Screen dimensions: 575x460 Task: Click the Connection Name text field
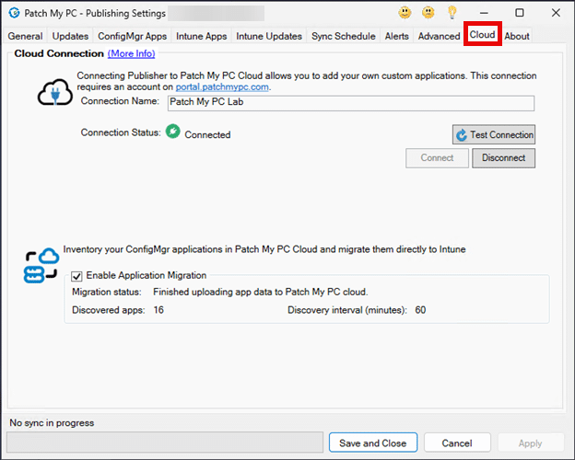(x=350, y=103)
